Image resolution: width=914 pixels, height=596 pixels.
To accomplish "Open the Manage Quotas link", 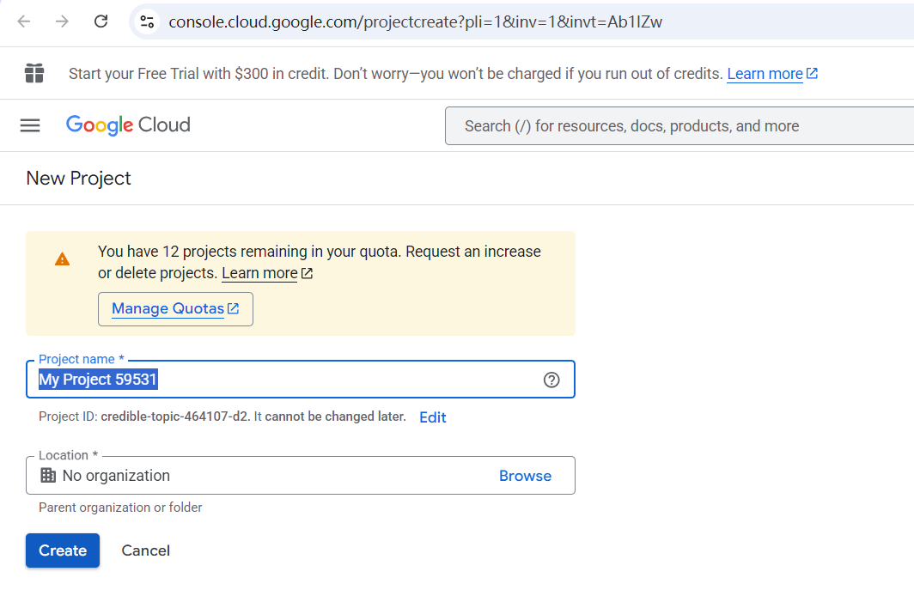I will (175, 308).
